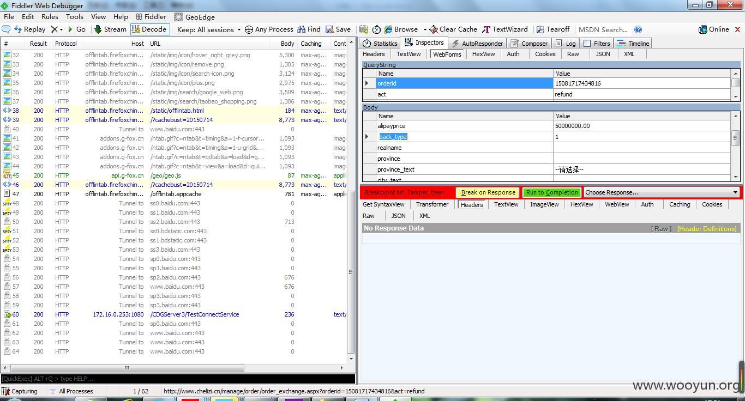
Task: Click the SPDY icon of session 48
Action: click(7, 203)
